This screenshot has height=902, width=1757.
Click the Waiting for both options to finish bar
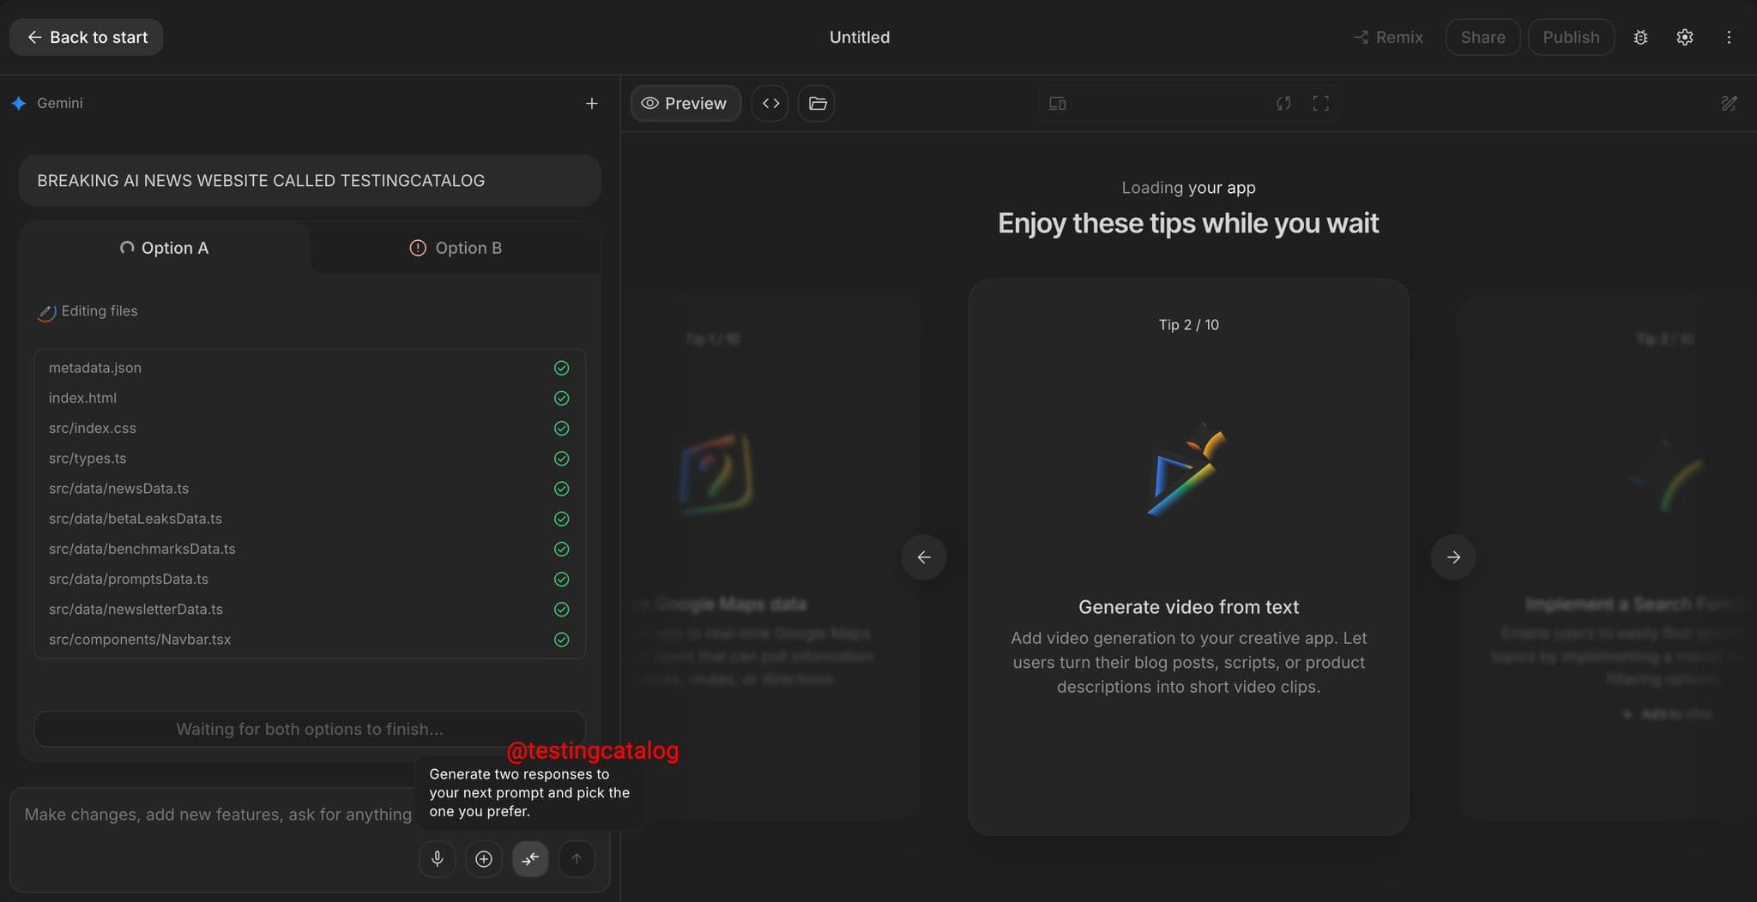(x=310, y=729)
